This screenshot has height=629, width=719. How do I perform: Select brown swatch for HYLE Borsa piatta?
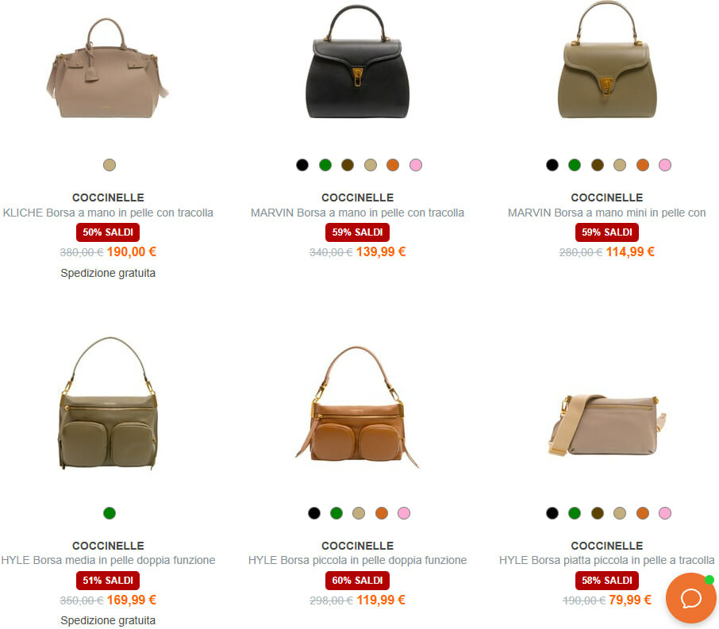pyautogui.click(x=597, y=513)
